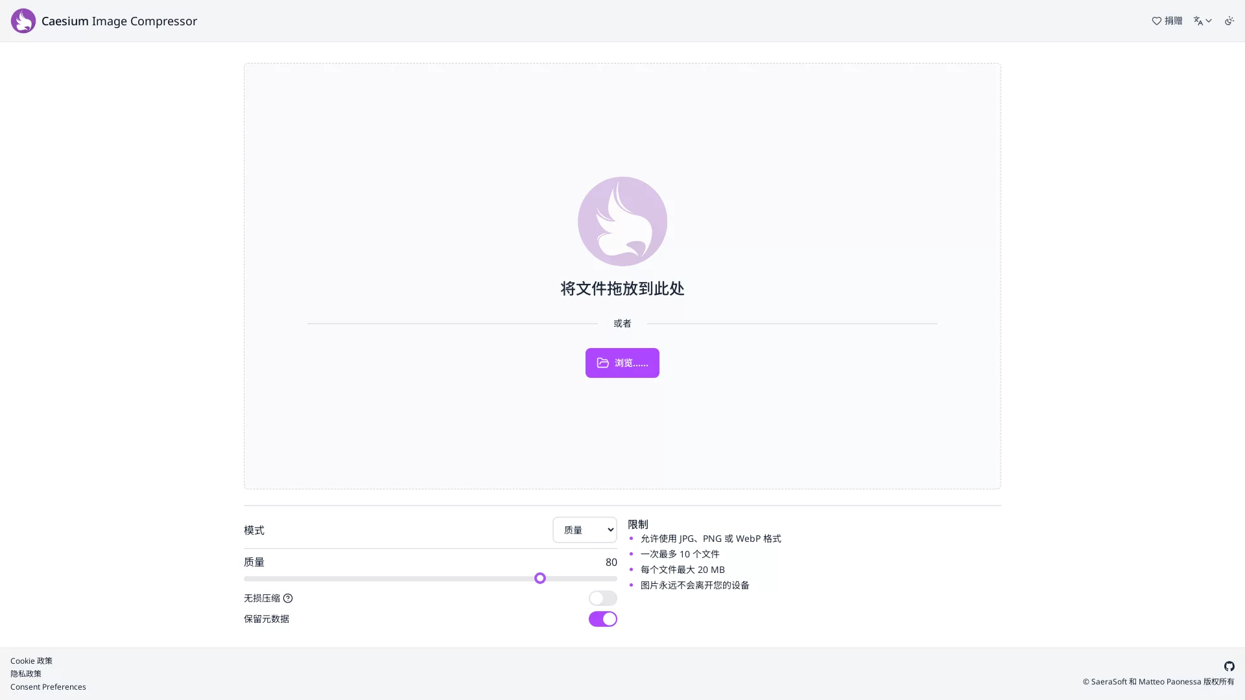
Task: Click the 捐赠 donate link
Action: coord(1173,21)
